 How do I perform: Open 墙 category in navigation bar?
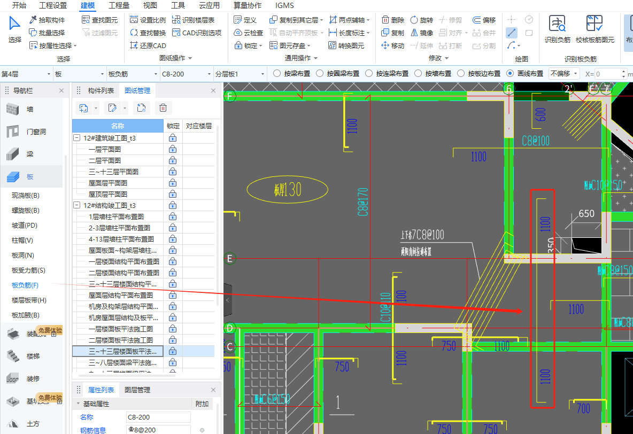point(30,109)
